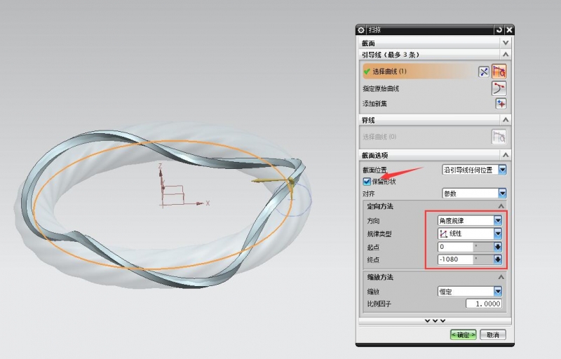Click the active curve selection icon
Viewport: 561px width, 359px height.
coord(499,72)
